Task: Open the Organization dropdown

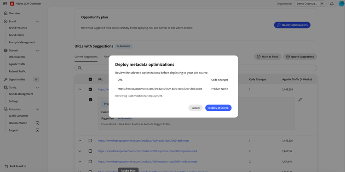Action: coord(310,4)
